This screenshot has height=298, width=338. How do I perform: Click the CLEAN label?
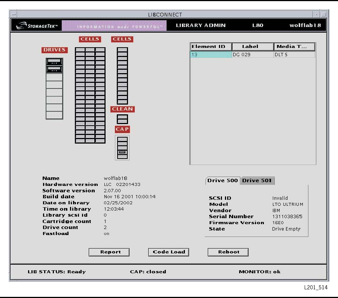coord(122,109)
